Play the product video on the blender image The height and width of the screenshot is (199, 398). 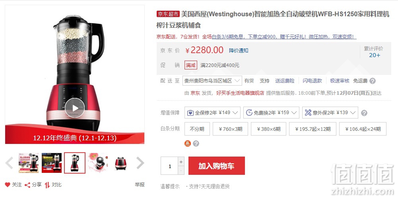(x=75, y=108)
